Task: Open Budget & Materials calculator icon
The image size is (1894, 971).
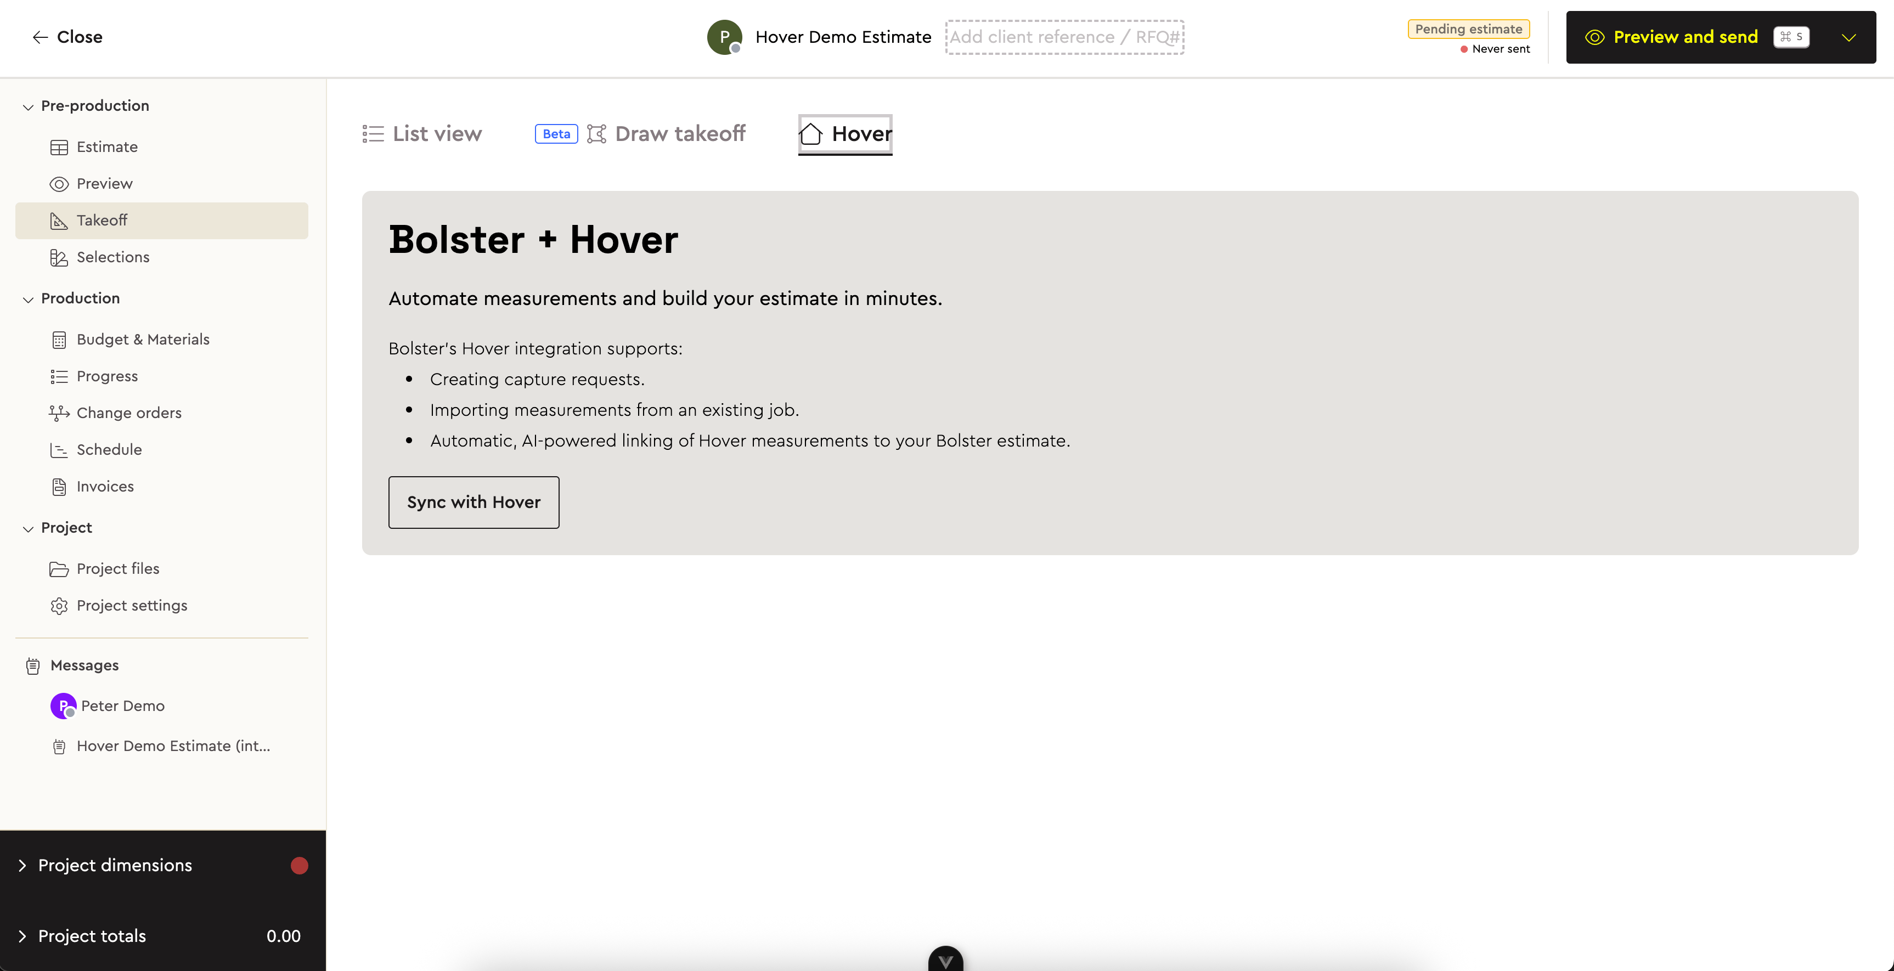Action: pyautogui.click(x=60, y=339)
